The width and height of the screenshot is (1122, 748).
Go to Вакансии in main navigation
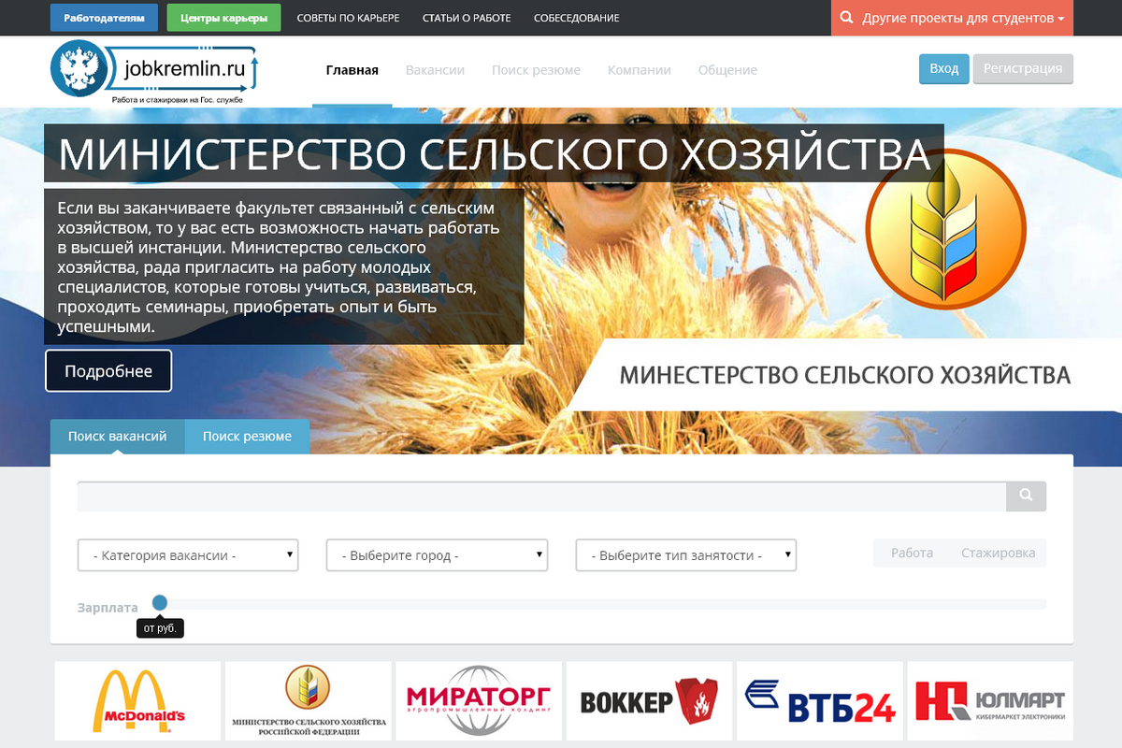pyautogui.click(x=435, y=70)
